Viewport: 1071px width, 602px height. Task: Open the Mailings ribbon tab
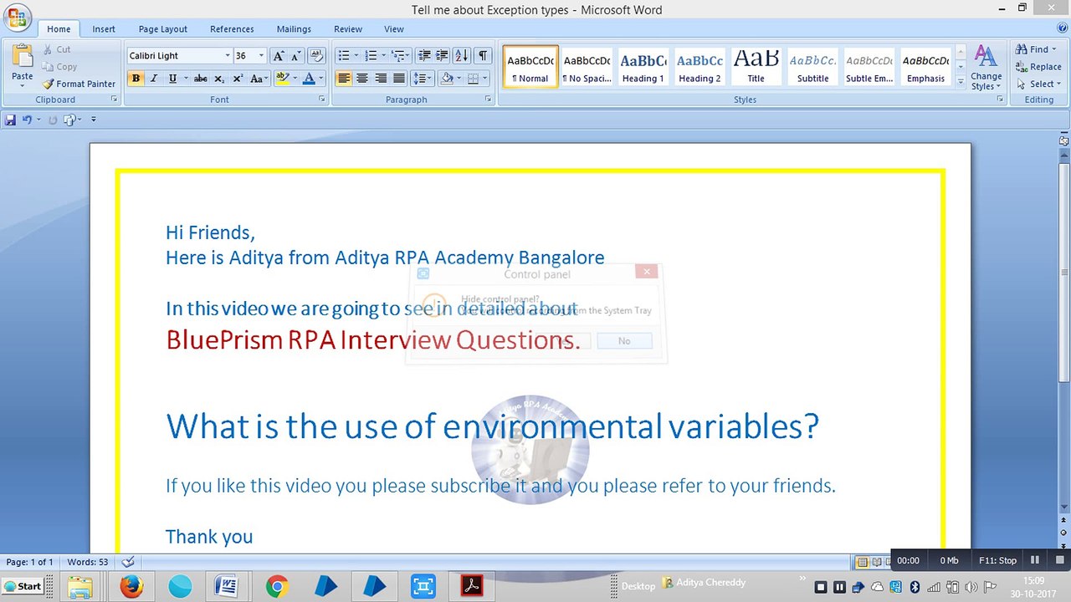pos(294,29)
